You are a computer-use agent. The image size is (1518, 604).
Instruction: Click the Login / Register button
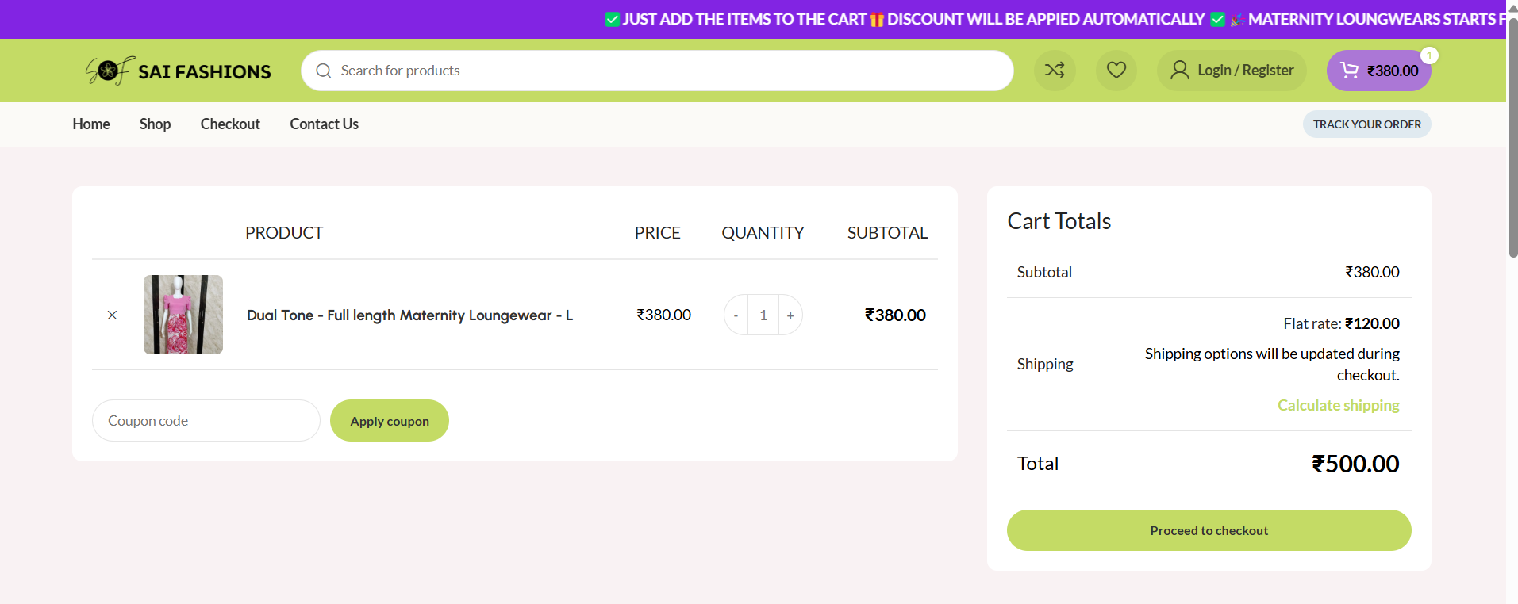point(1232,71)
